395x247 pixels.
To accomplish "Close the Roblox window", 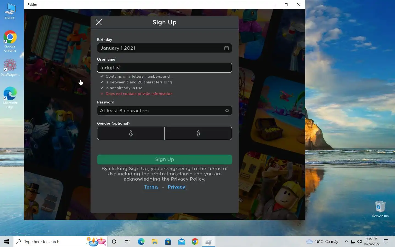I will pyautogui.click(x=299, y=5).
